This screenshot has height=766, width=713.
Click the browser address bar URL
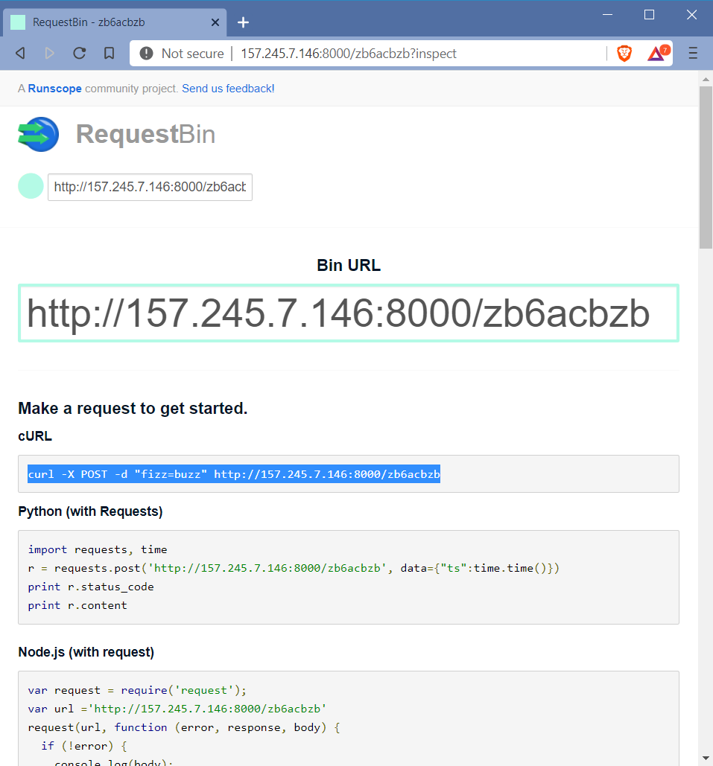pyautogui.click(x=349, y=54)
